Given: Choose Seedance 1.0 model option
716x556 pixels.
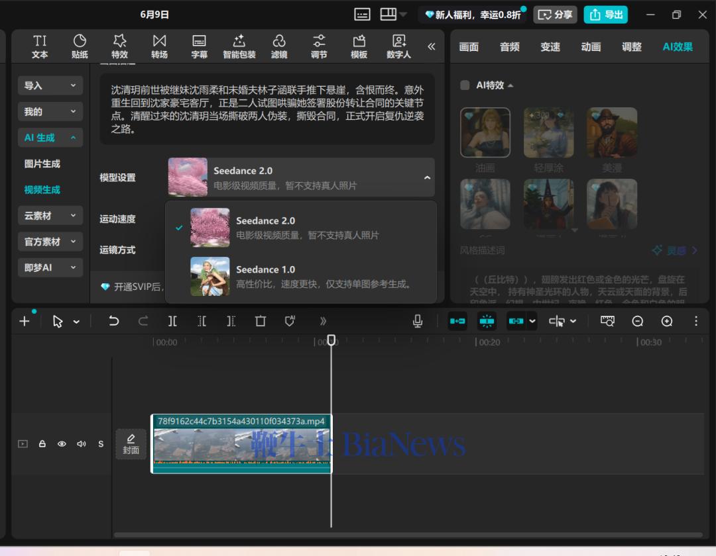Looking at the screenshot, I should tap(301, 277).
